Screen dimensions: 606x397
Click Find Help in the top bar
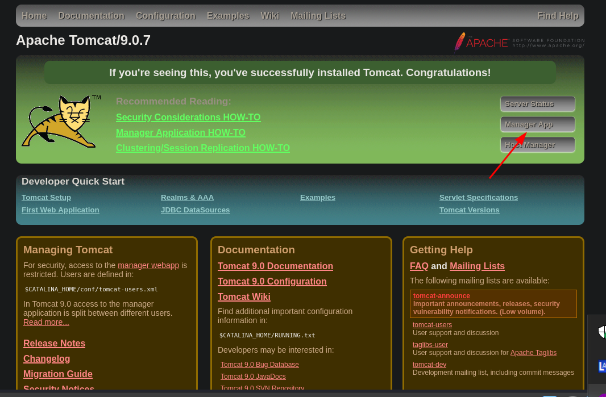pos(557,16)
